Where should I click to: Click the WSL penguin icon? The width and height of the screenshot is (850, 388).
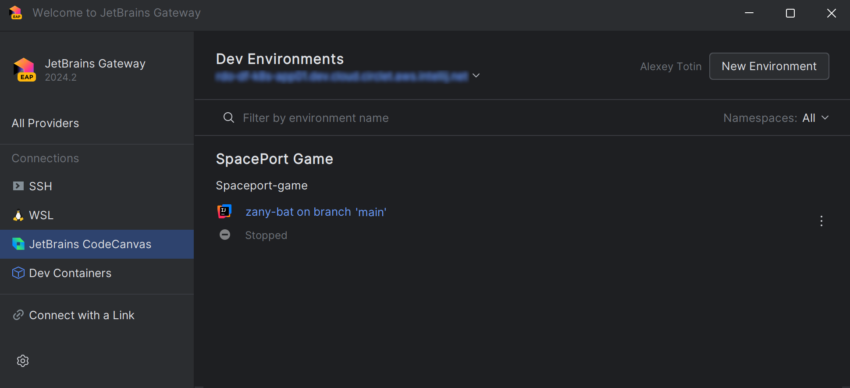pyautogui.click(x=18, y=215)
